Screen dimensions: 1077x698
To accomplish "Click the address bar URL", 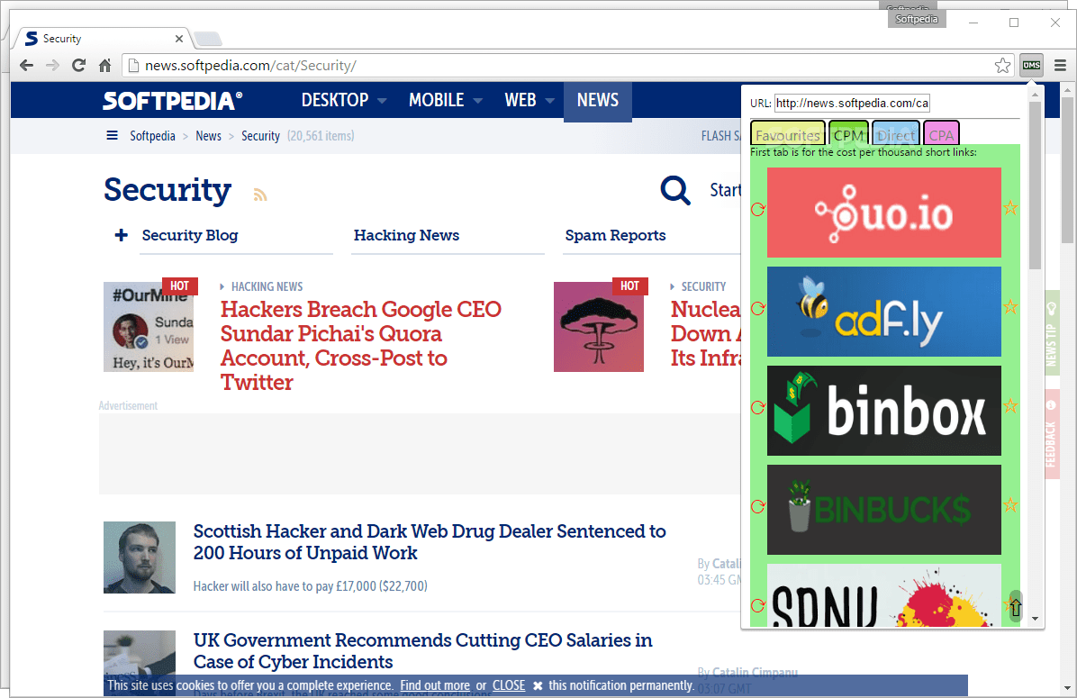I will tap(250, 65).
